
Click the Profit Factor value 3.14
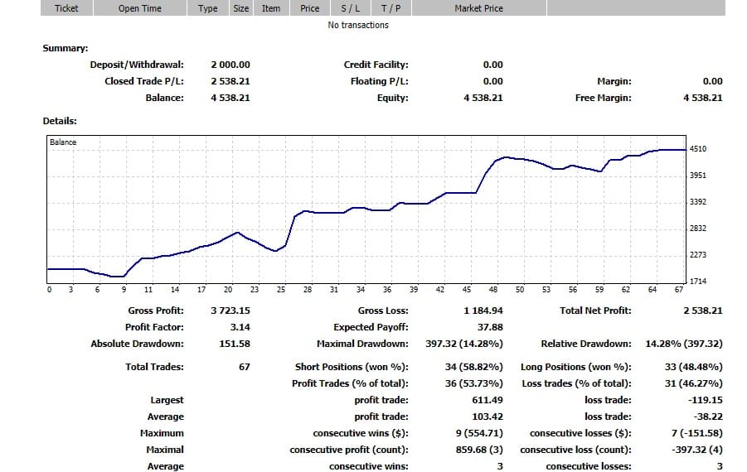point(240,327)
